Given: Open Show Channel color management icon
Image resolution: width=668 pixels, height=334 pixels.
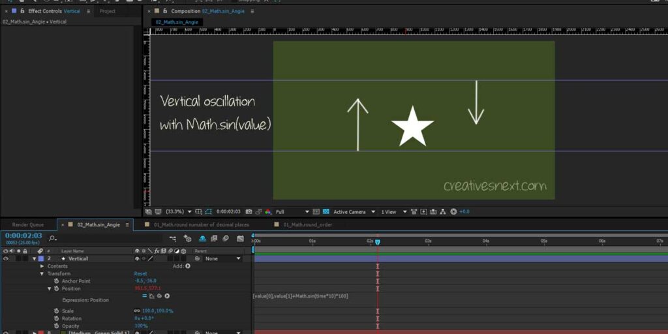Looking at the screenshot, I should pyautogui.click(x=268, y=212).
